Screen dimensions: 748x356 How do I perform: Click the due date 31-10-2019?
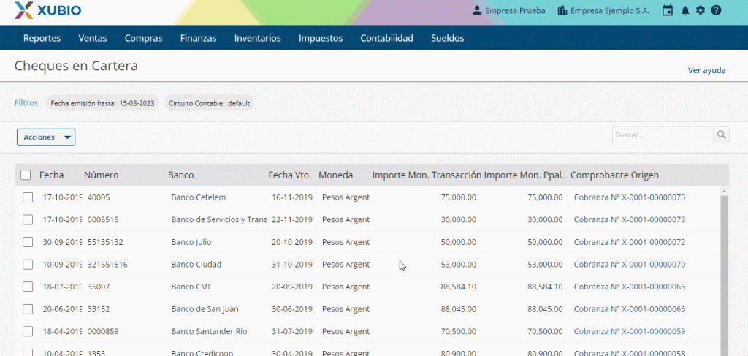[292, 265]
